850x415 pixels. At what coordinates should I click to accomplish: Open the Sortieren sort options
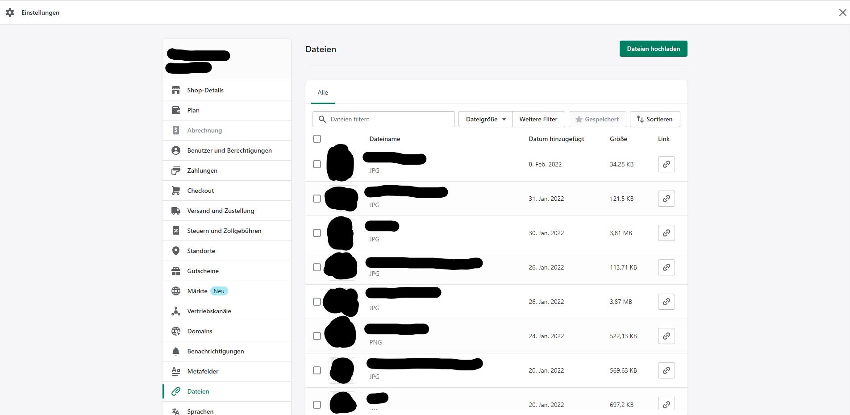[654, 119]
